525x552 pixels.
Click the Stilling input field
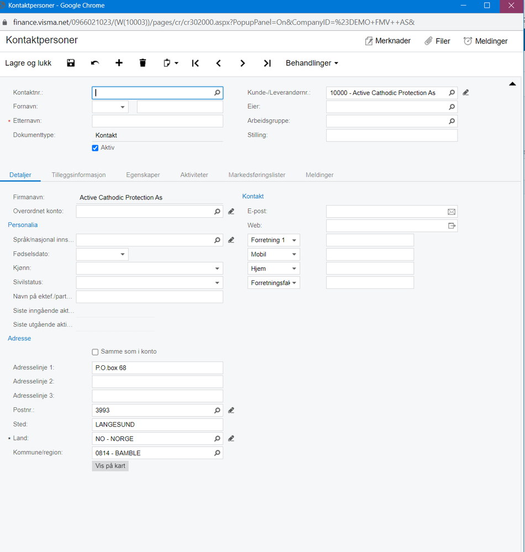[392, 135]
